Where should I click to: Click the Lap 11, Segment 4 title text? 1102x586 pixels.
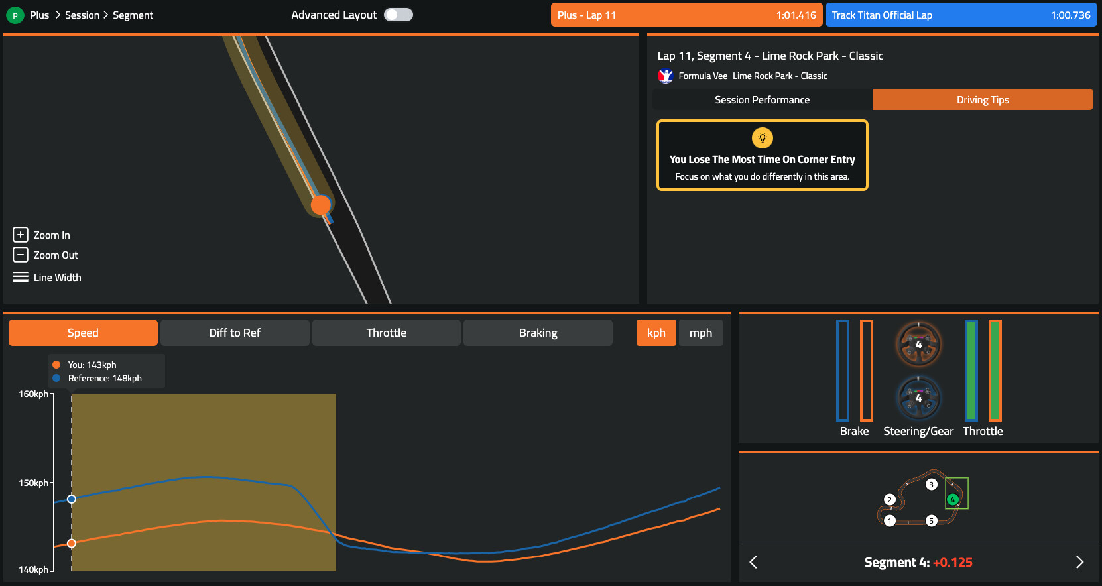(x=770, y=56)
